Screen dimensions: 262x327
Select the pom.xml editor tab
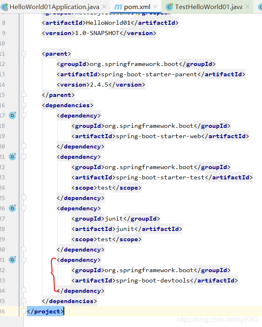click(136, 7)
